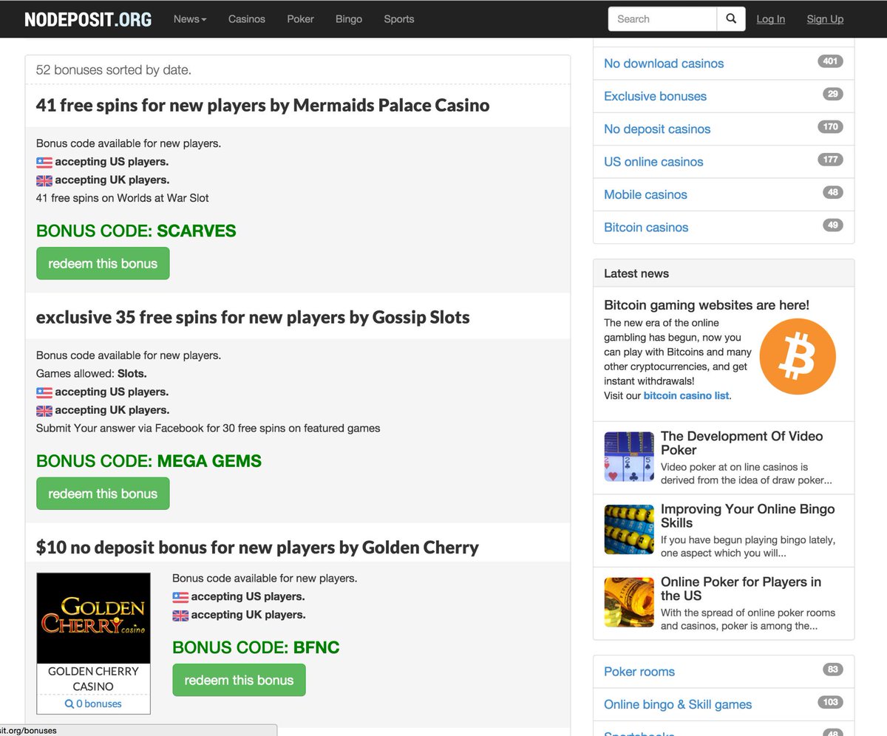
Task: Click 'BONUS CODE: MEGA GEMS' text
Action: 149,462
